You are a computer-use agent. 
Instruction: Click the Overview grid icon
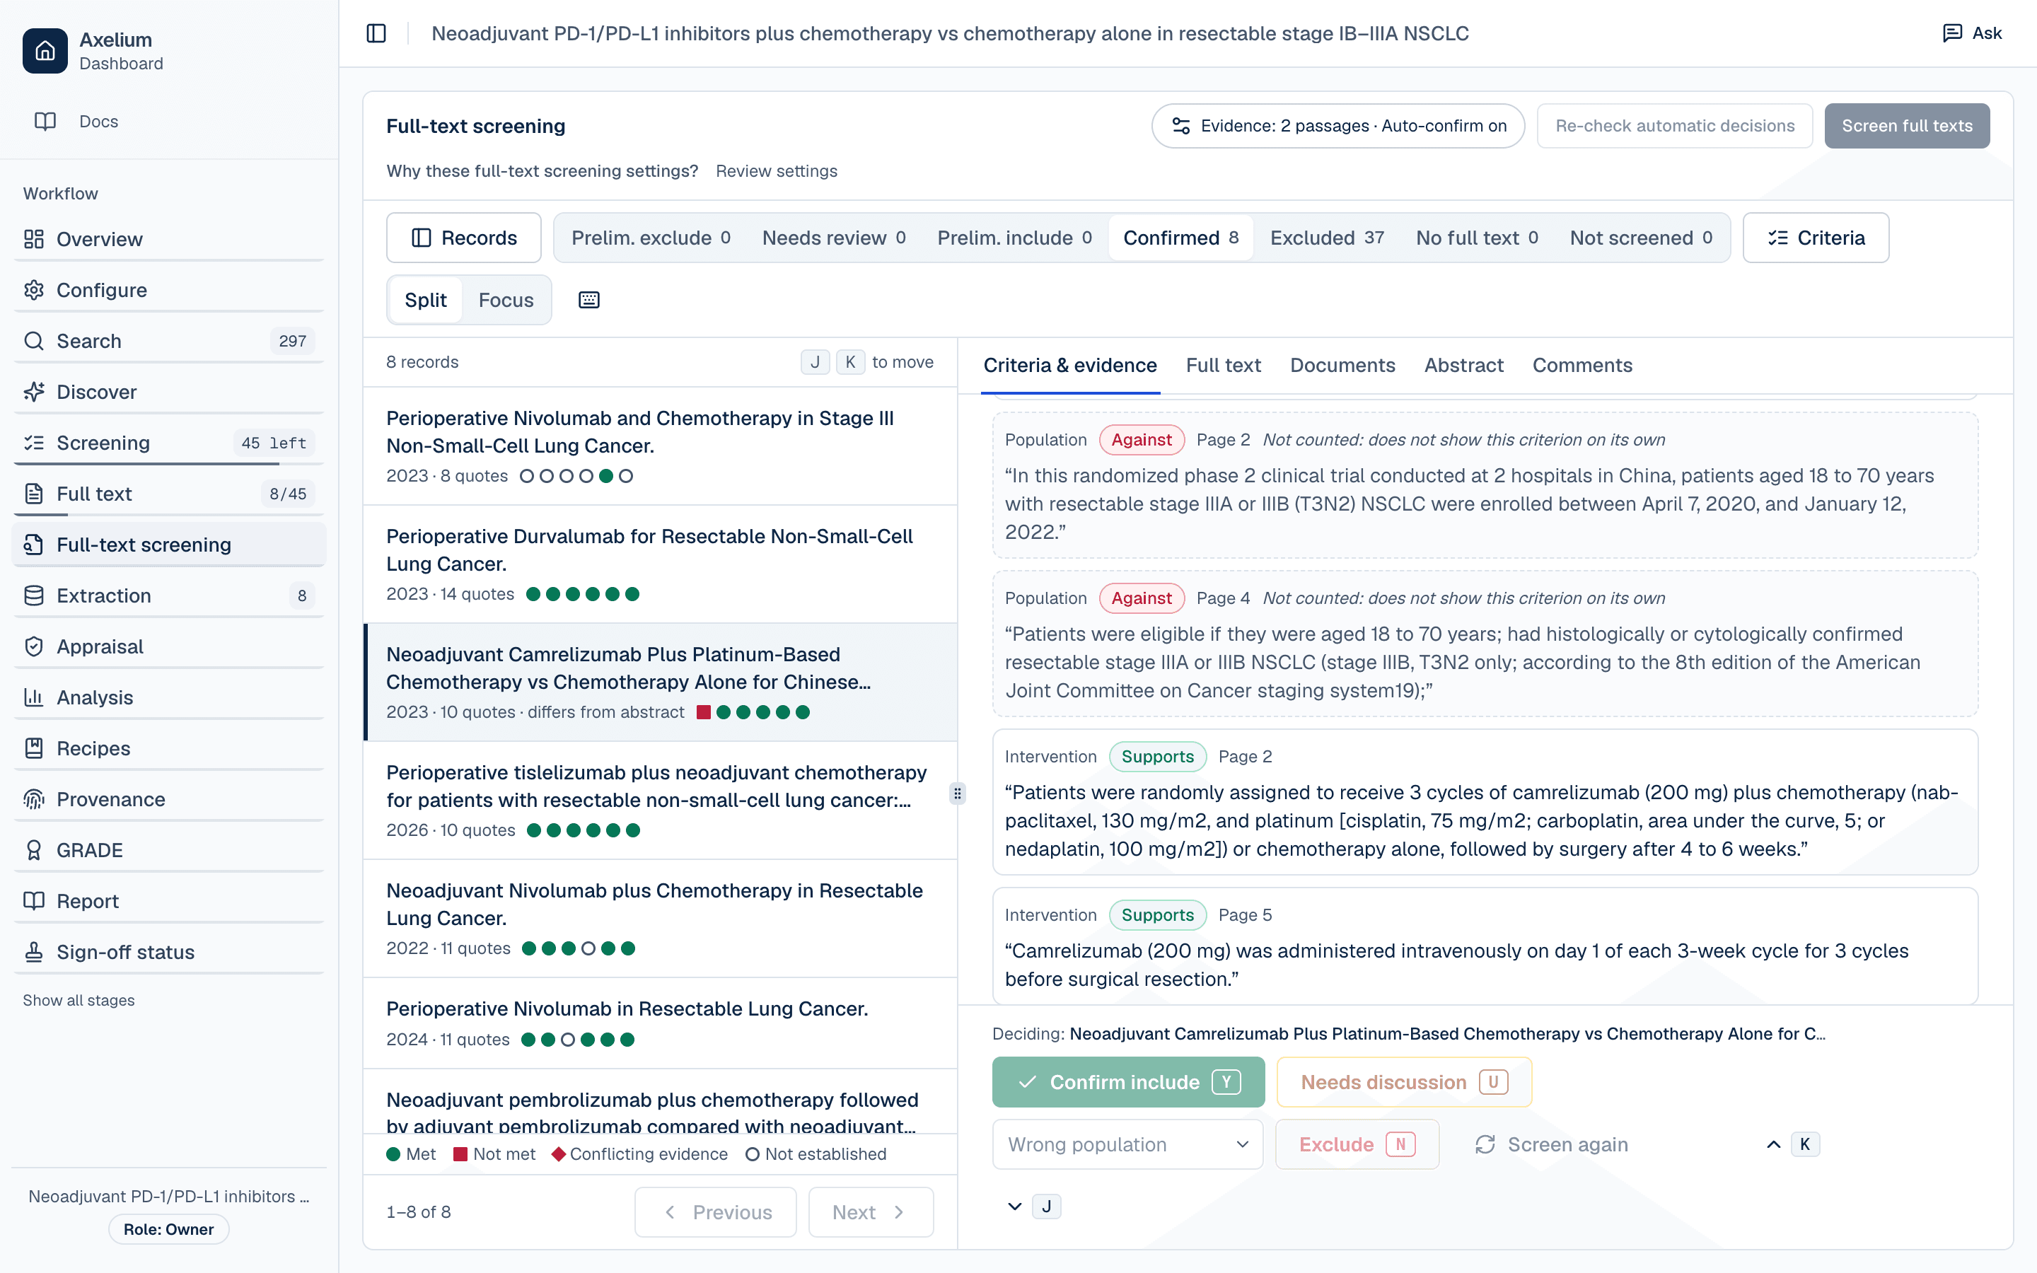(34, 239)
